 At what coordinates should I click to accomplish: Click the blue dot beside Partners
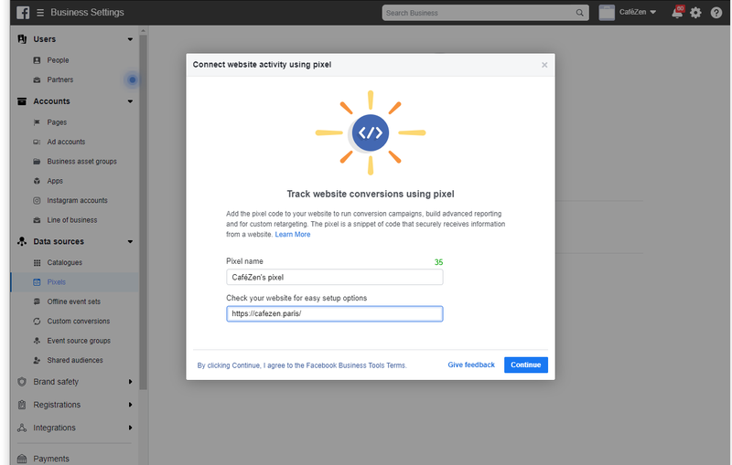[x=133, y=80]
